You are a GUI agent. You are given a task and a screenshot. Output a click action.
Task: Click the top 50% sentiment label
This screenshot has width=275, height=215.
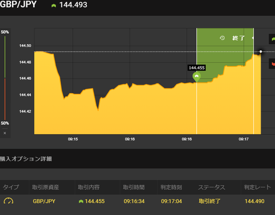[5, 32]
